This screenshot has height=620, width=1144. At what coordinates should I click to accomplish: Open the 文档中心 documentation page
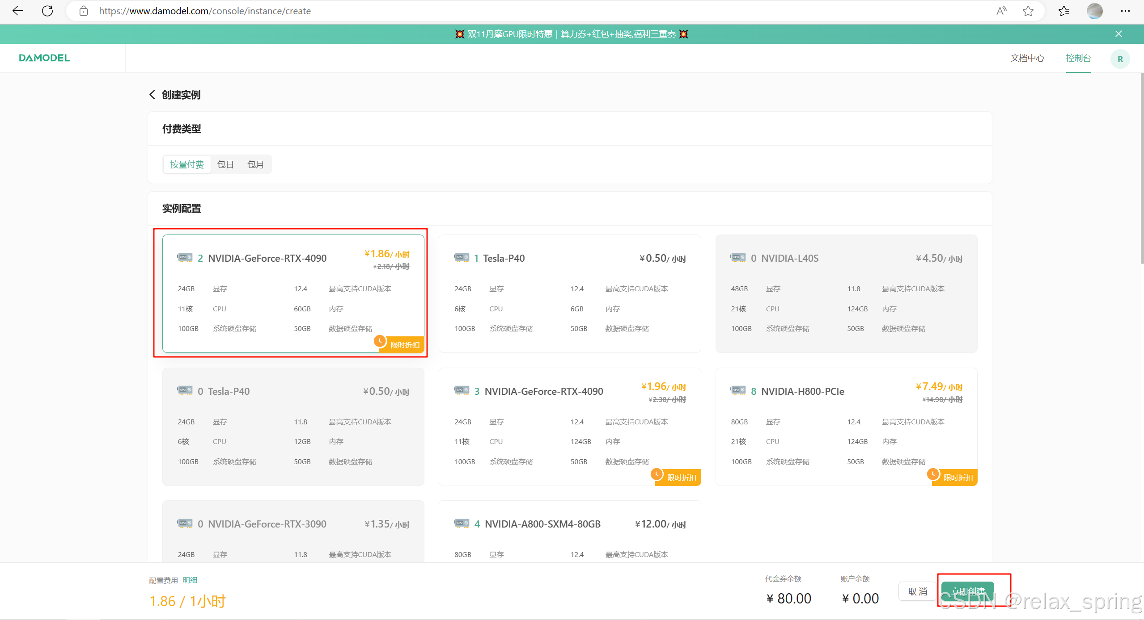[1027, 58]
